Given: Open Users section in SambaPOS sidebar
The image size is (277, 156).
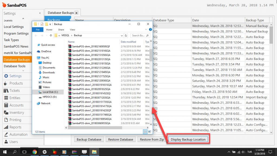Looking at the screenshot, I should coord(11,142).
